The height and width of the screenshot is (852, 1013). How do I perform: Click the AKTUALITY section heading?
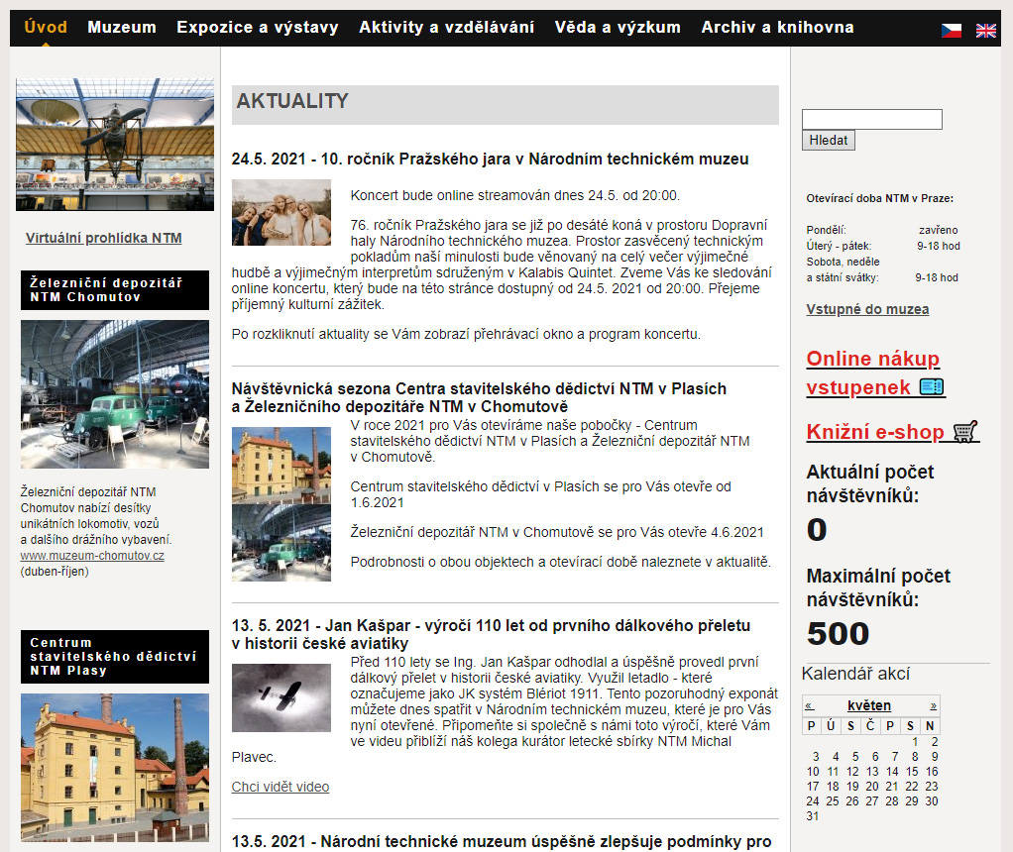pos(292,101)
